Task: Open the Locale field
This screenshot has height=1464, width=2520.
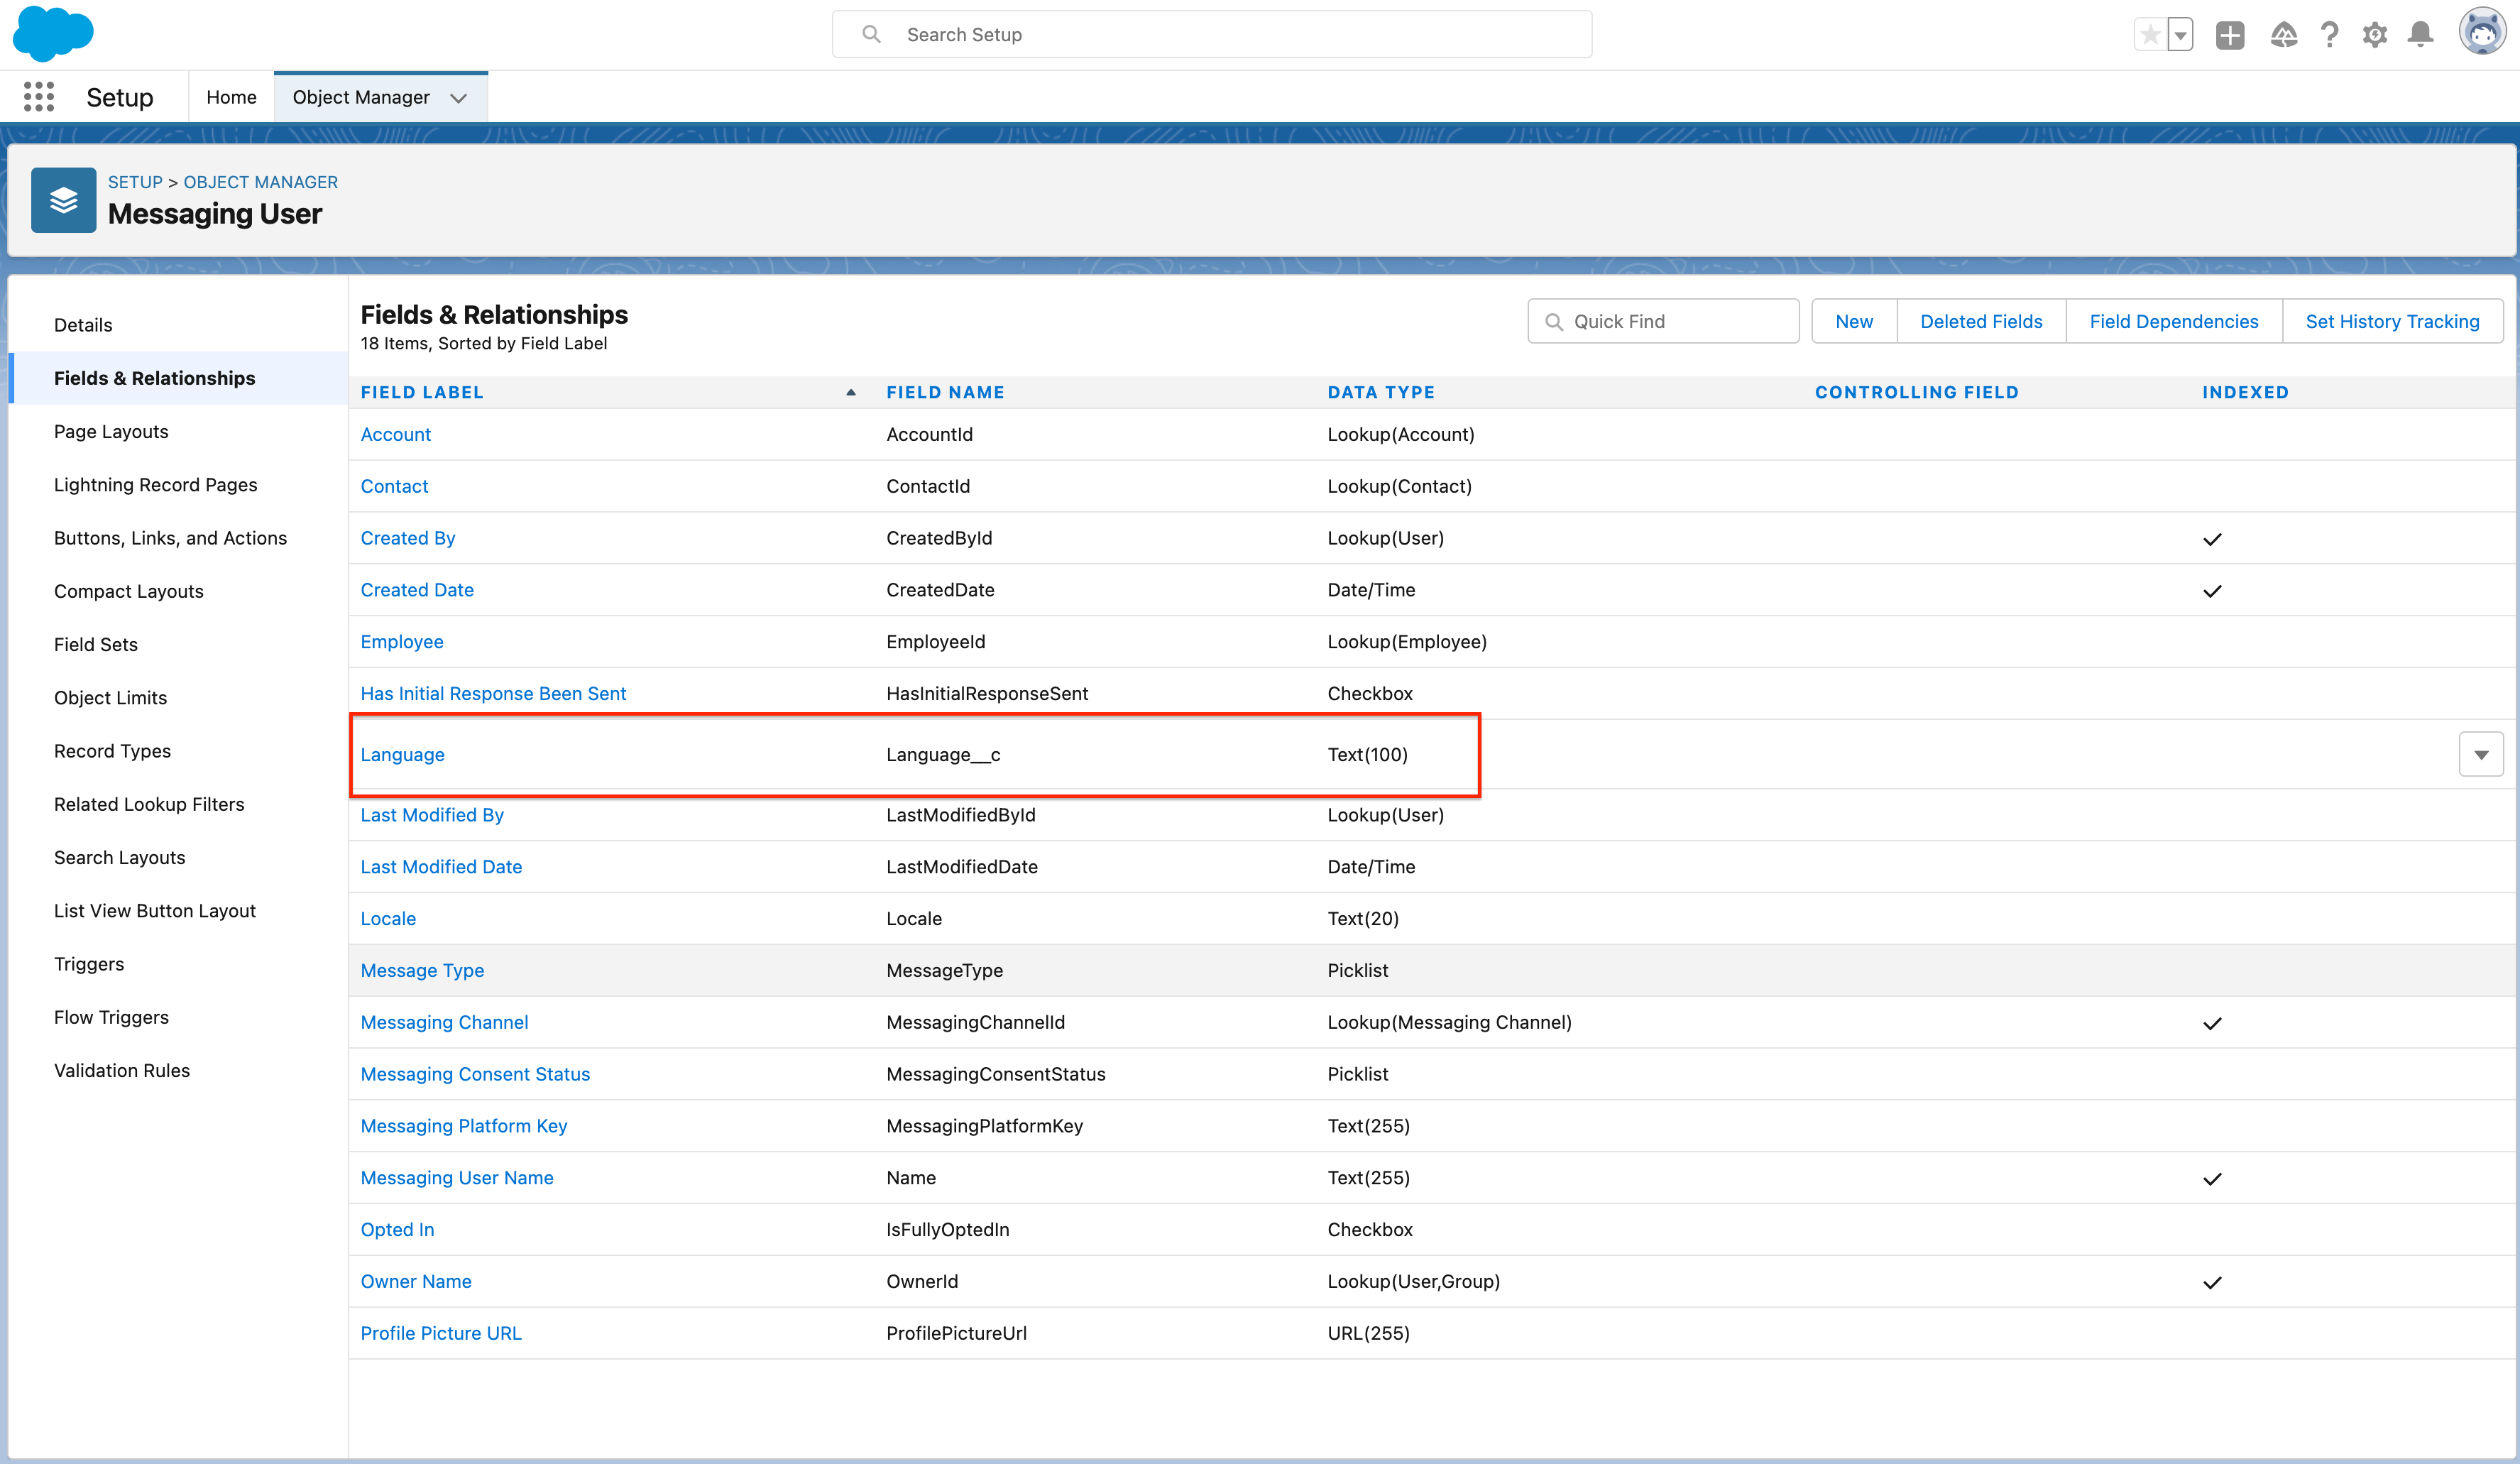Action: [x=388, y=918]
